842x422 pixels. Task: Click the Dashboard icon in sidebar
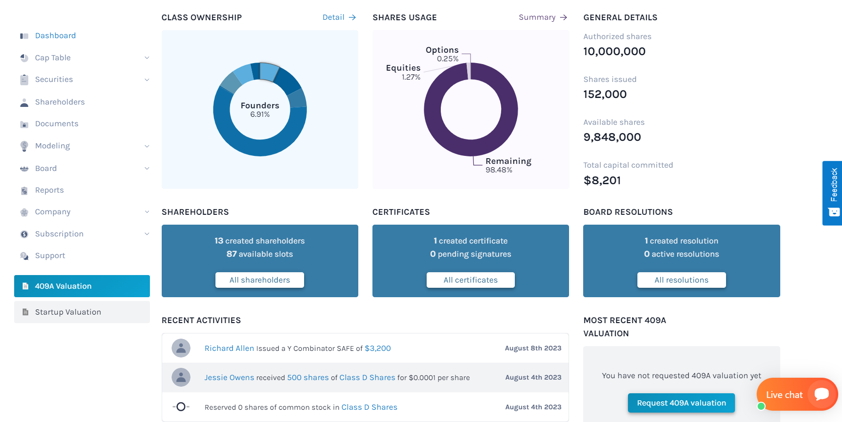point(24,36)
